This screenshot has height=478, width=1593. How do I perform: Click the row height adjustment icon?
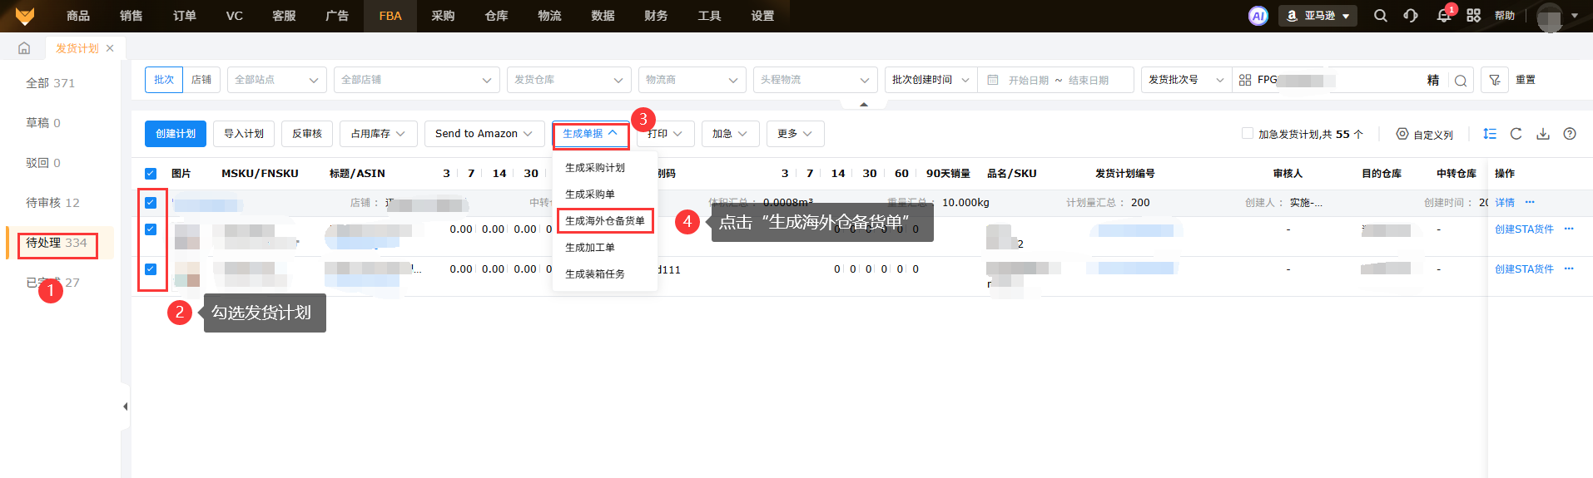[x=1489, y=134]
